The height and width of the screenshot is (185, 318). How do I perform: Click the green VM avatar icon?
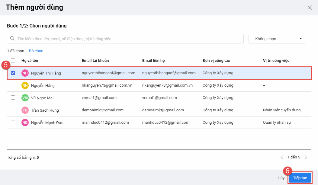point(25,98)
